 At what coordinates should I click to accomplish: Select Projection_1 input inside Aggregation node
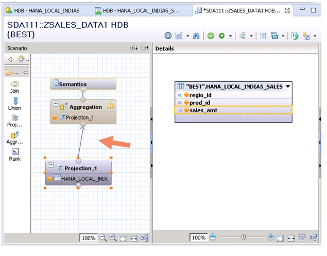pos(80,117)
